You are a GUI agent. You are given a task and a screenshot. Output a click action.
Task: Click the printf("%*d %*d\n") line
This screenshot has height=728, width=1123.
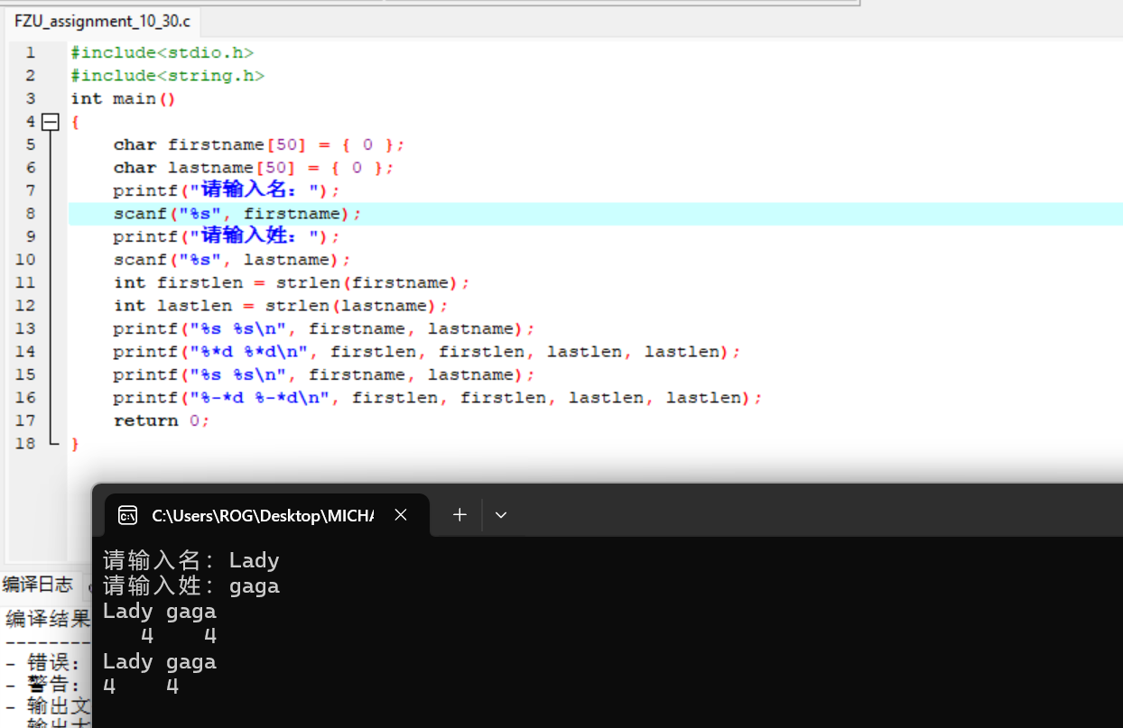(427, 352)
